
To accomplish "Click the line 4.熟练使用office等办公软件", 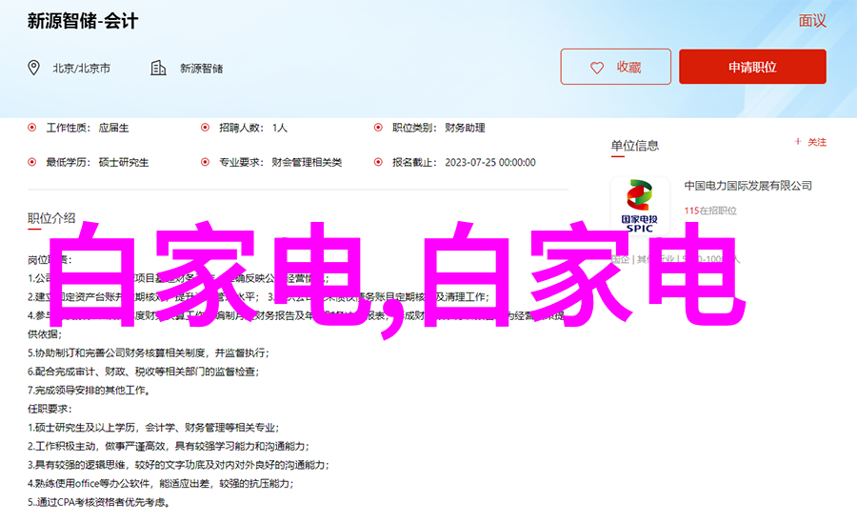I will tap(161, 483).
